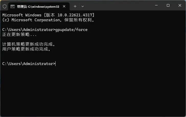Minimize the terminal window
Viewport: 186px width, 117px height.
(156, 5)
